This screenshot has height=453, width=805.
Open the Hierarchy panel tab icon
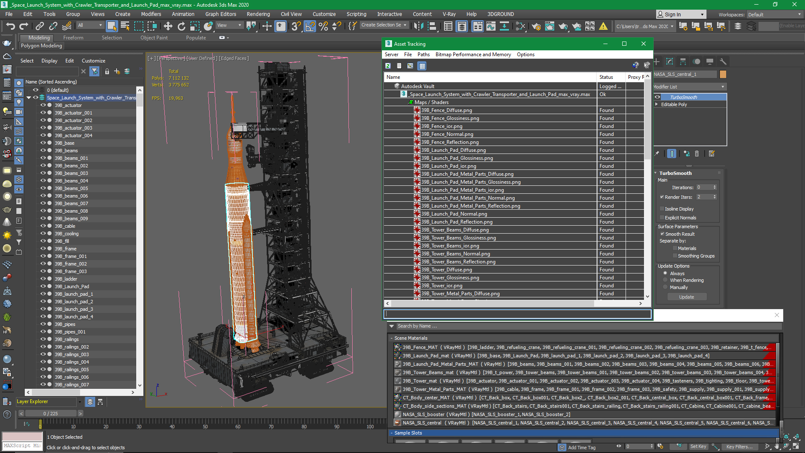683,61
